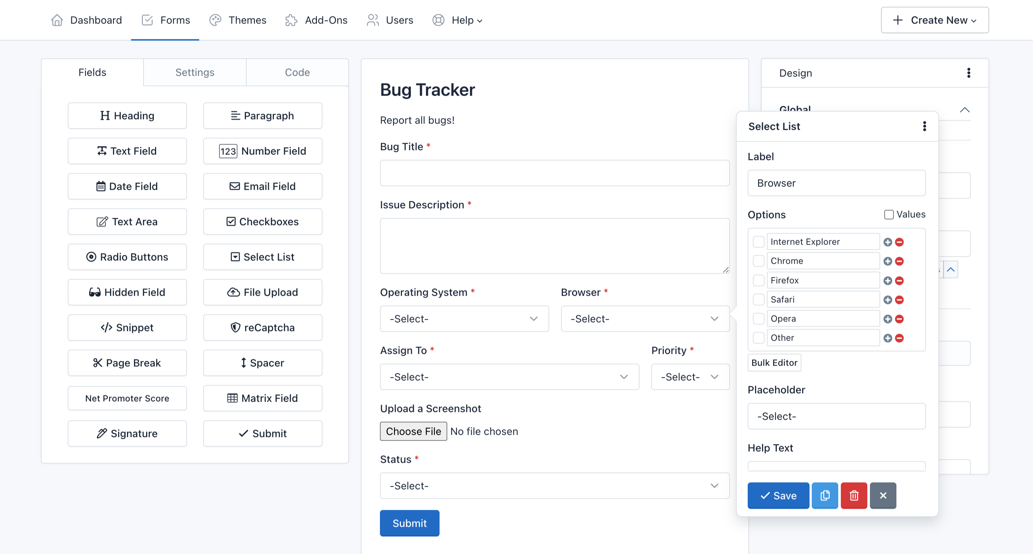Open Add-Ons page

tap(316, 20)
